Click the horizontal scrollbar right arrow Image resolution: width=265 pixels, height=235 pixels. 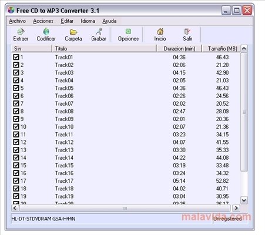pos(236,208)
